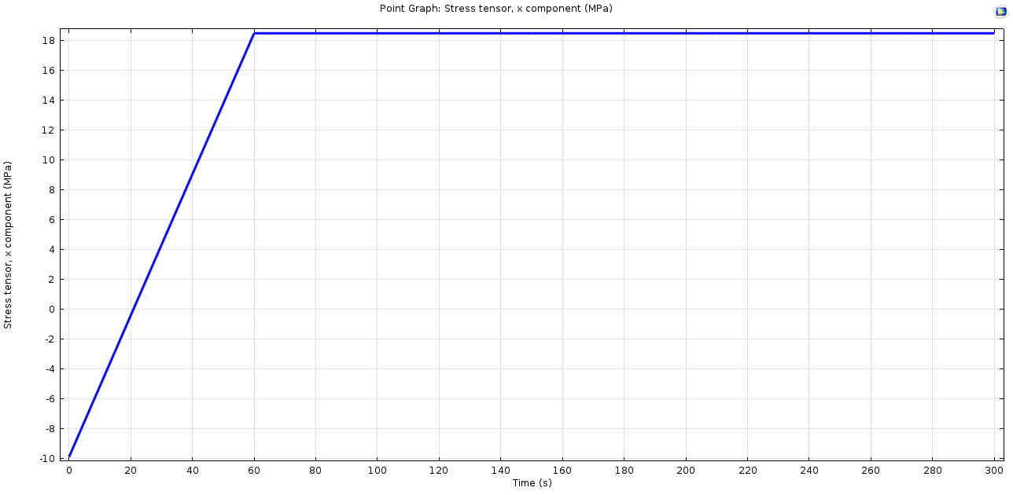
Task: Click the curve's knee at 60 seconds
Action: point(254,33)
